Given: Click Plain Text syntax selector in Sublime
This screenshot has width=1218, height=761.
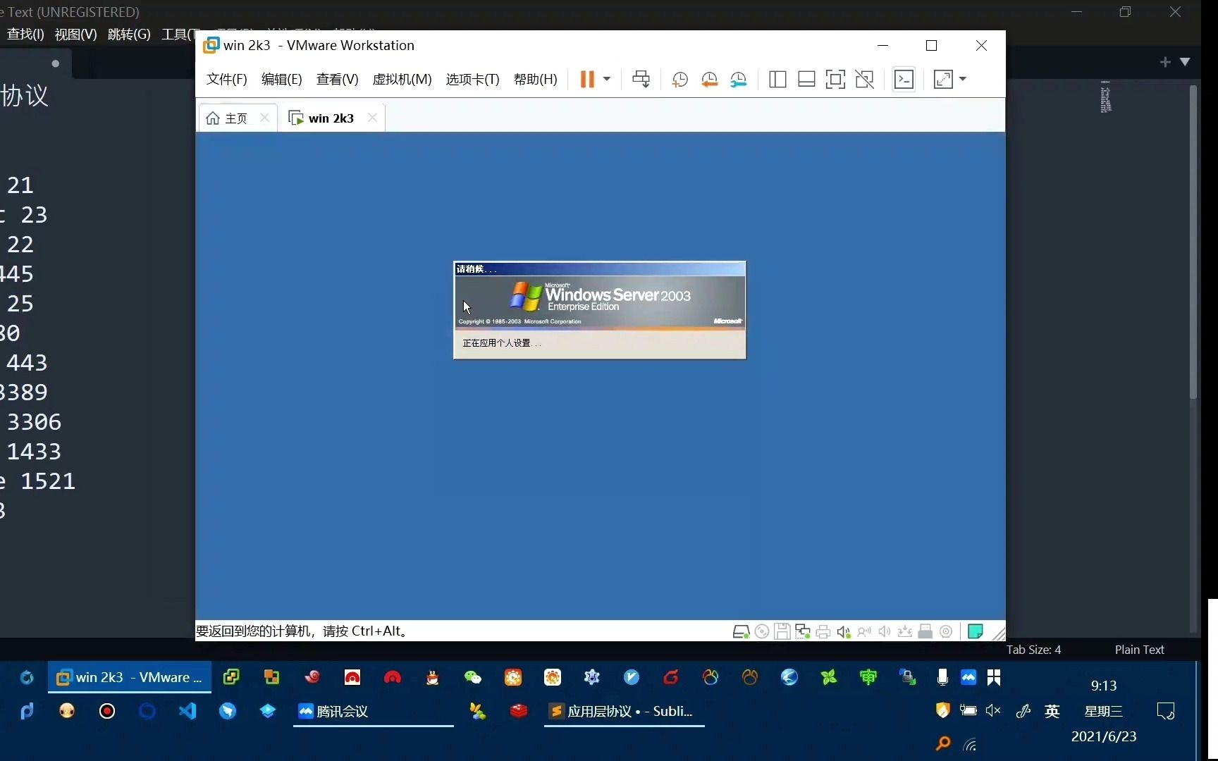Looking at the screenshot, I should pyautogui.click(x=1139, y=650).
